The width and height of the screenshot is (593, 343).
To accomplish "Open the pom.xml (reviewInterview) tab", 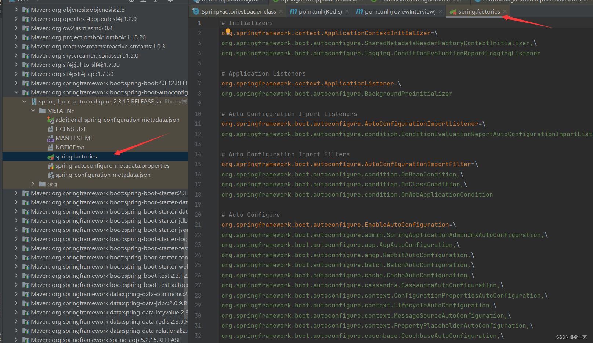I will pyautogui.click(x=399, y=12).
